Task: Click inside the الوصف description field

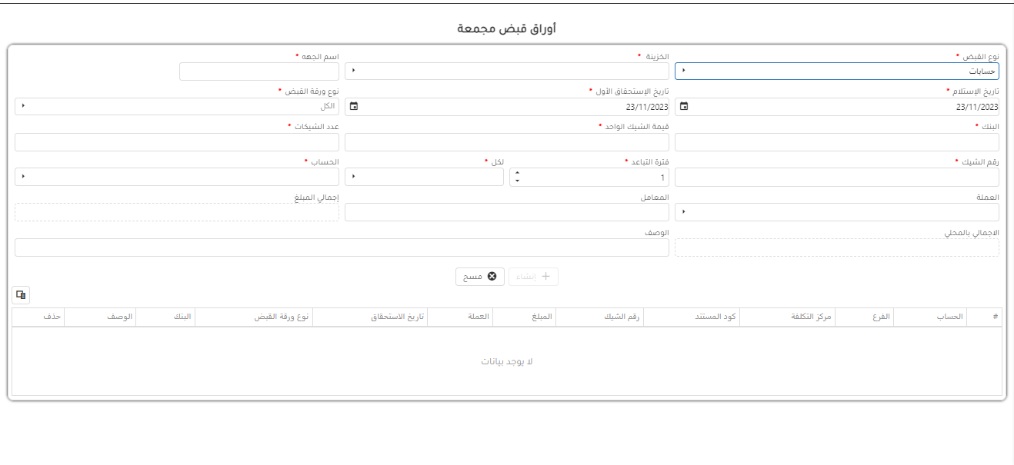Action: tap(342, 247)
